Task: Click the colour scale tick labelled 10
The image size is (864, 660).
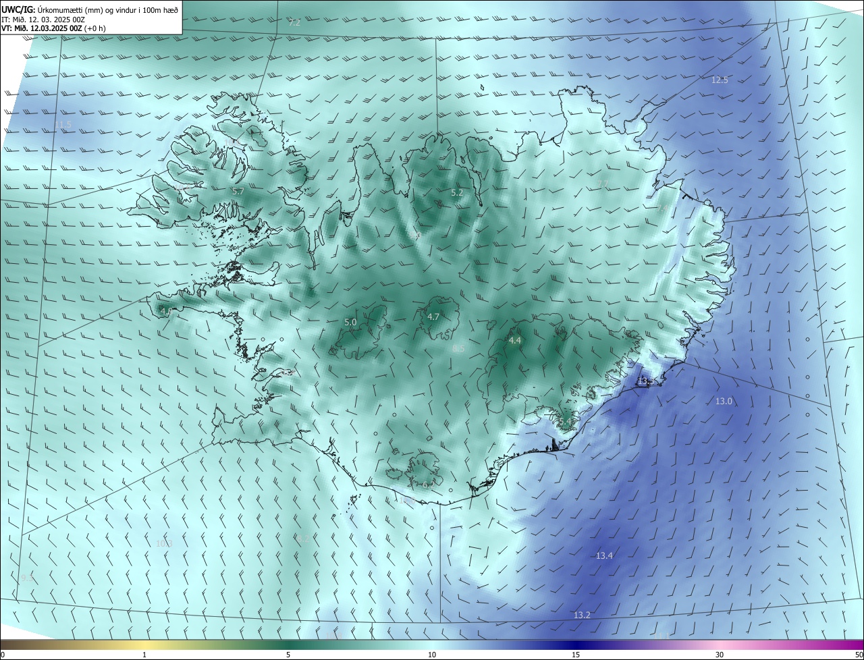Action: point(432,655)
